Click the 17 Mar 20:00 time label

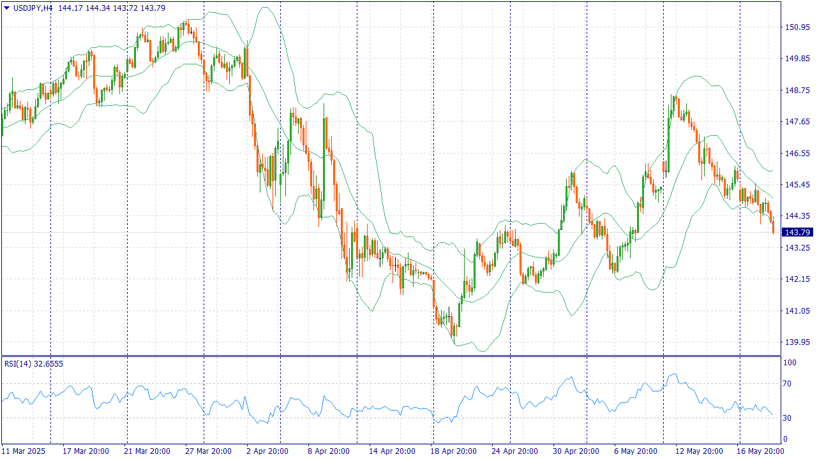[84, 451]
